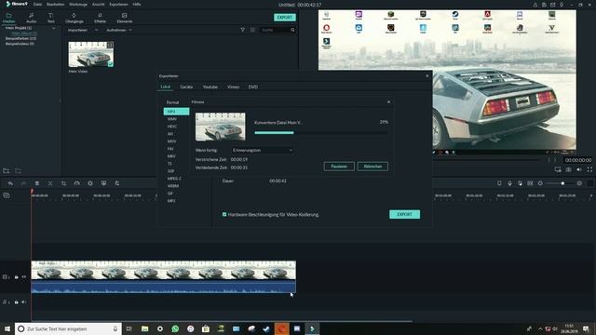Select Beispielvideos in the media tree
The image size is (596, 335).
(x=20, y=44)
